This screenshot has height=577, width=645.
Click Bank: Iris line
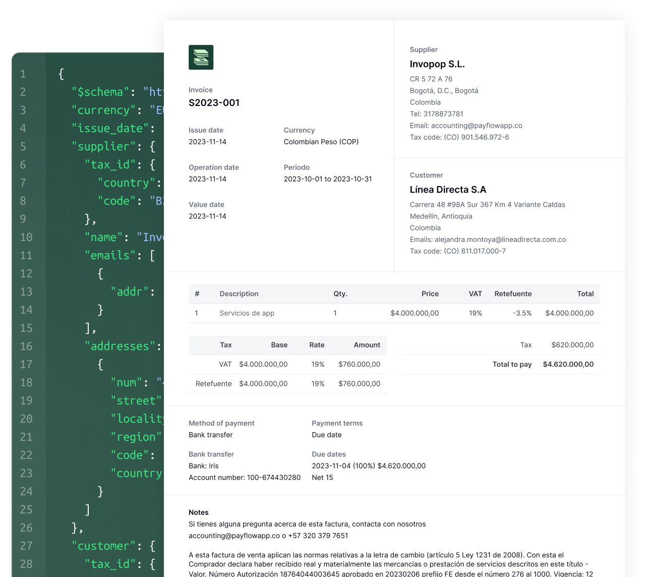coord(204,466)
